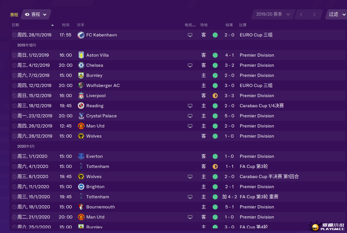Go to the next season arrow

(314, 14)
